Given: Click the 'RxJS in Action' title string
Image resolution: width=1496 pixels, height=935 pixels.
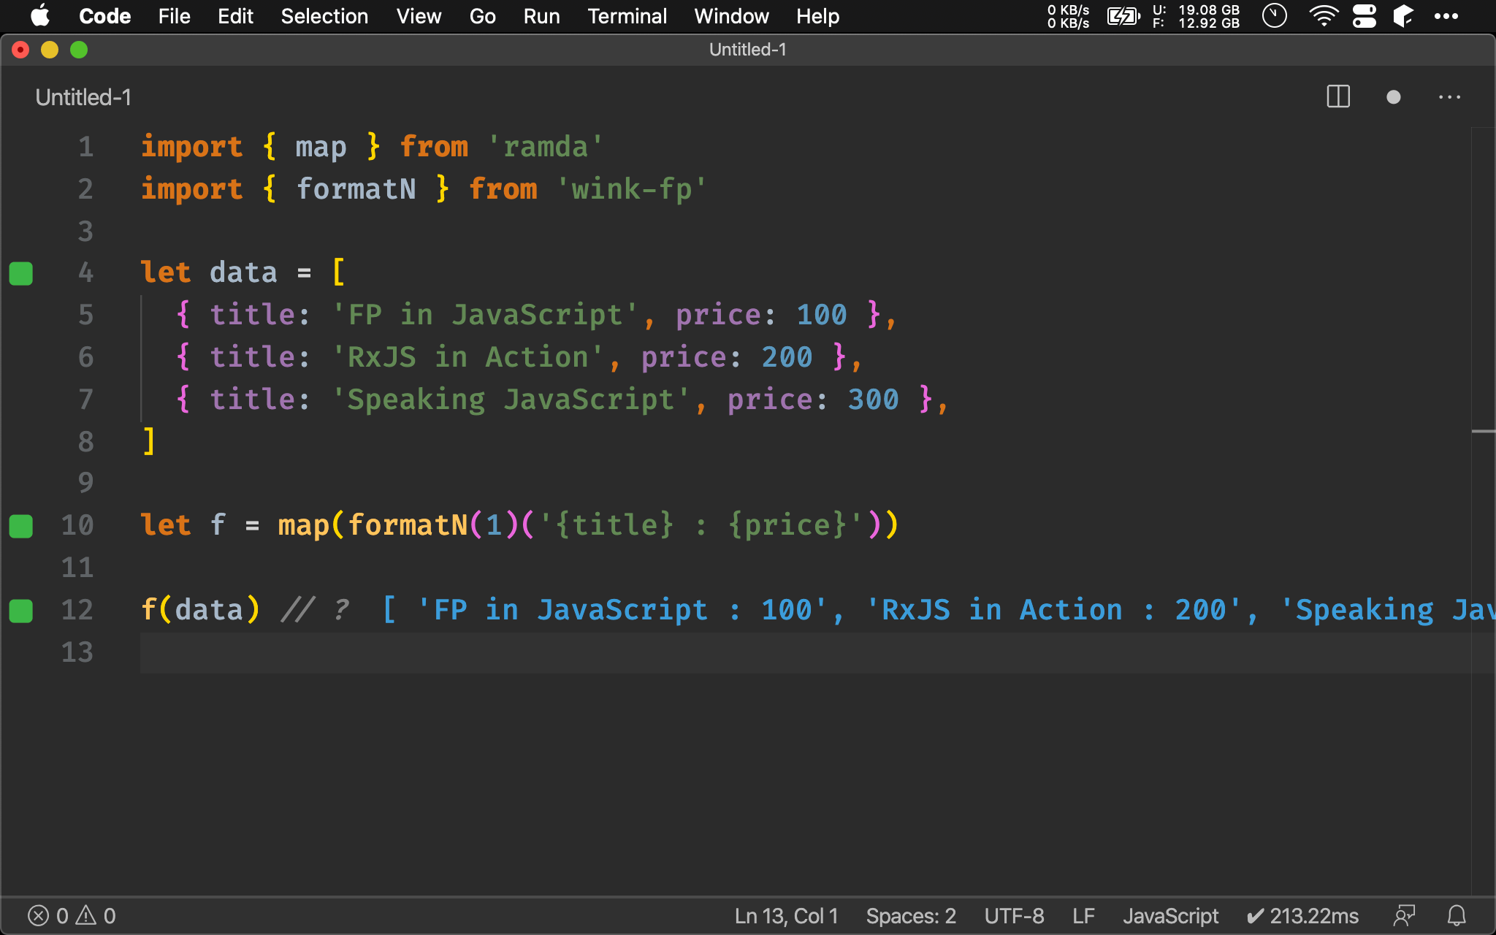Looking at the screenshot, I should (467, 357).
